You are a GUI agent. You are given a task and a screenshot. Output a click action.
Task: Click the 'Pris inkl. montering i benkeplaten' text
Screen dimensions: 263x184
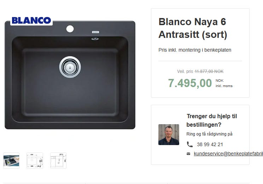pyautogui.click(x=195, y=50)
